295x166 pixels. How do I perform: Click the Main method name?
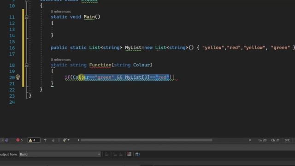pos(89,17)
